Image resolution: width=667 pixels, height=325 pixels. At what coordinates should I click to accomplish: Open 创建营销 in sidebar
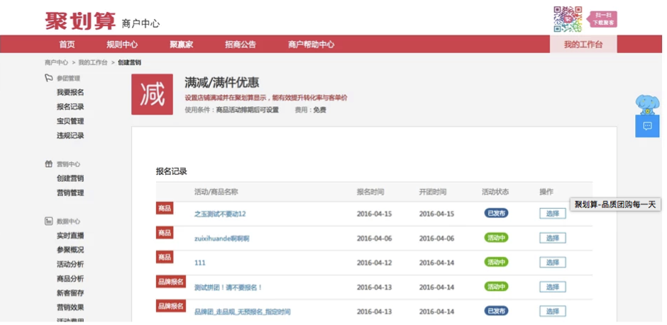[70, 178]
